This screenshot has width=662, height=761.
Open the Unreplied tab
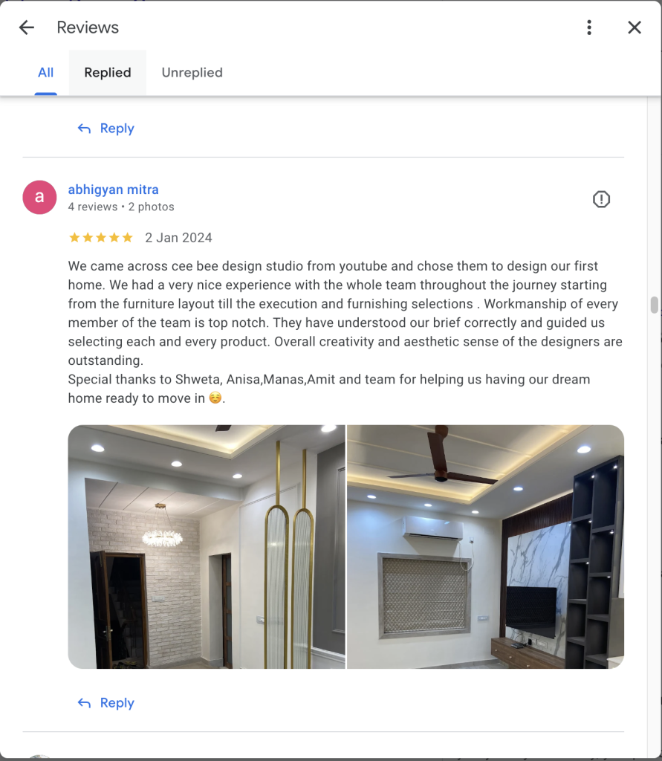(192, 72)
